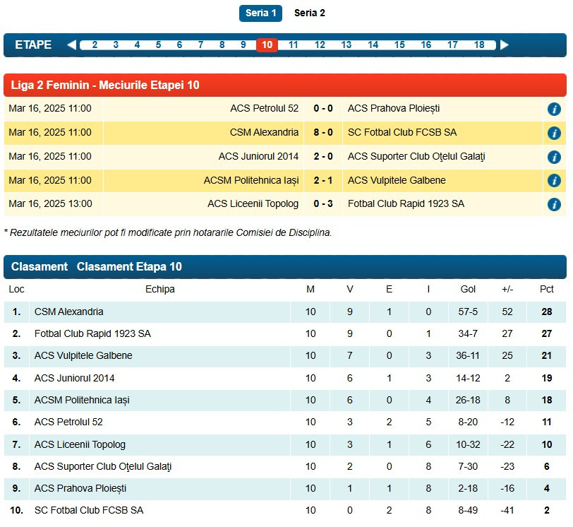573x527 pixels.
Task: Select ACS Vulpitele Galbene in match list
Action: tap(397, 180)
